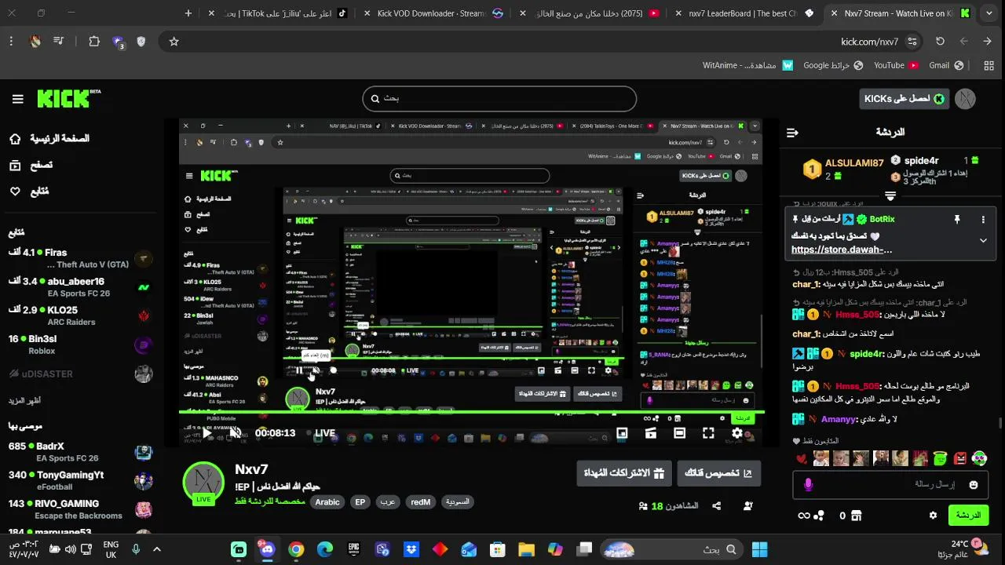The width and height of the screenshot is (1005, 565).
Task: Select the EP tag
Action: (x=360, y=502)
